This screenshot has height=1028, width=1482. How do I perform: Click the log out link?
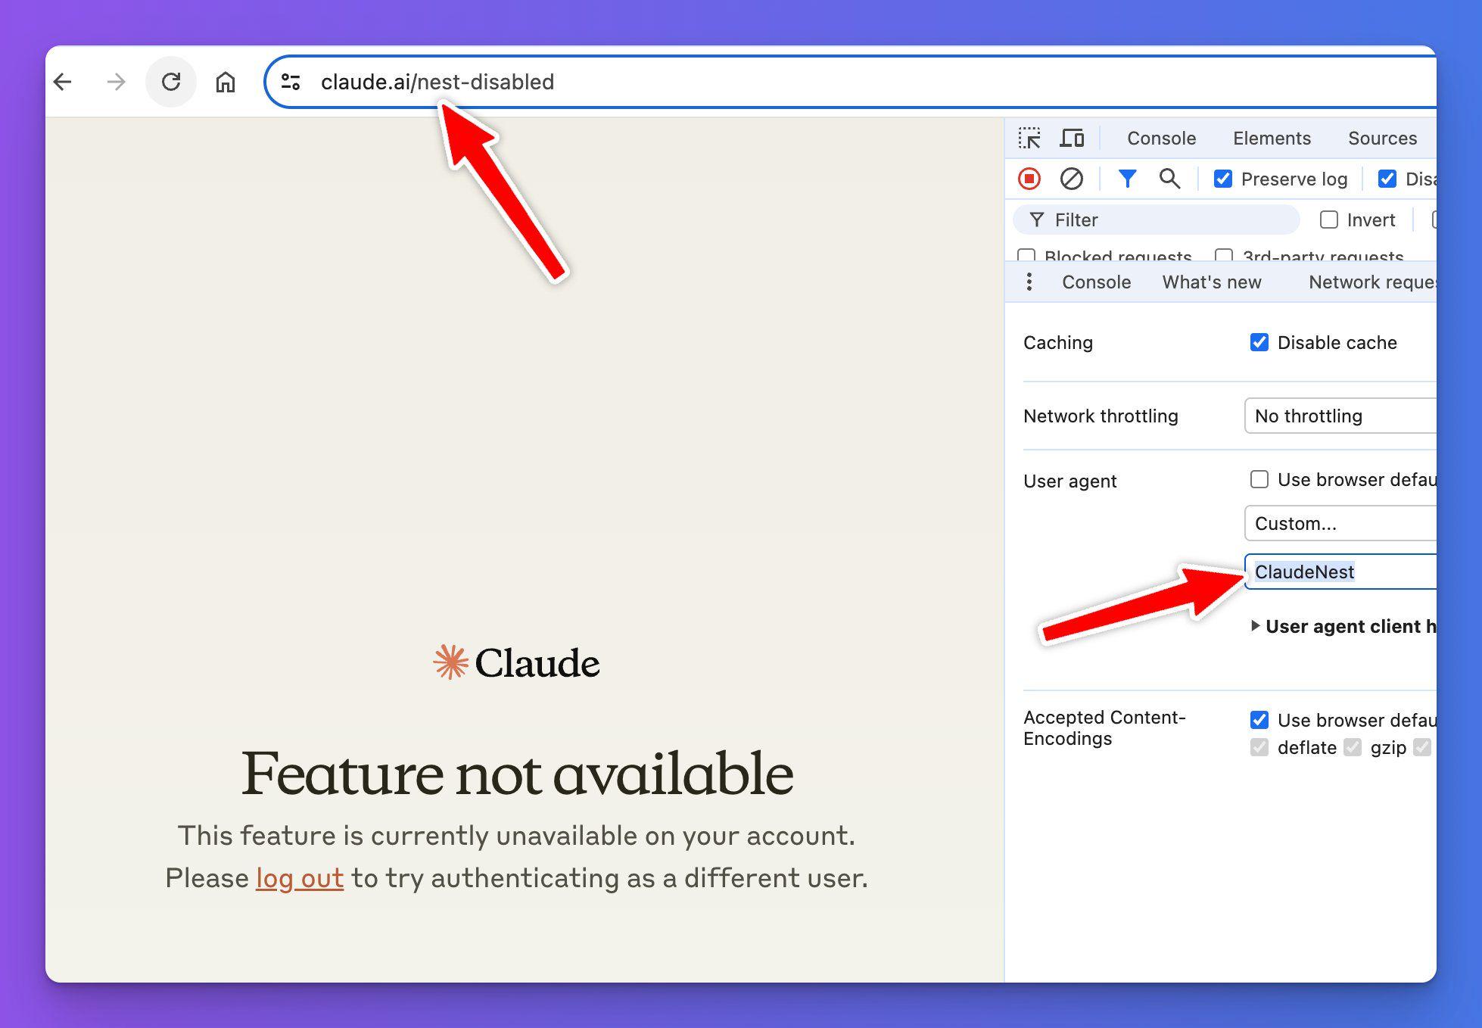[300, 878]
